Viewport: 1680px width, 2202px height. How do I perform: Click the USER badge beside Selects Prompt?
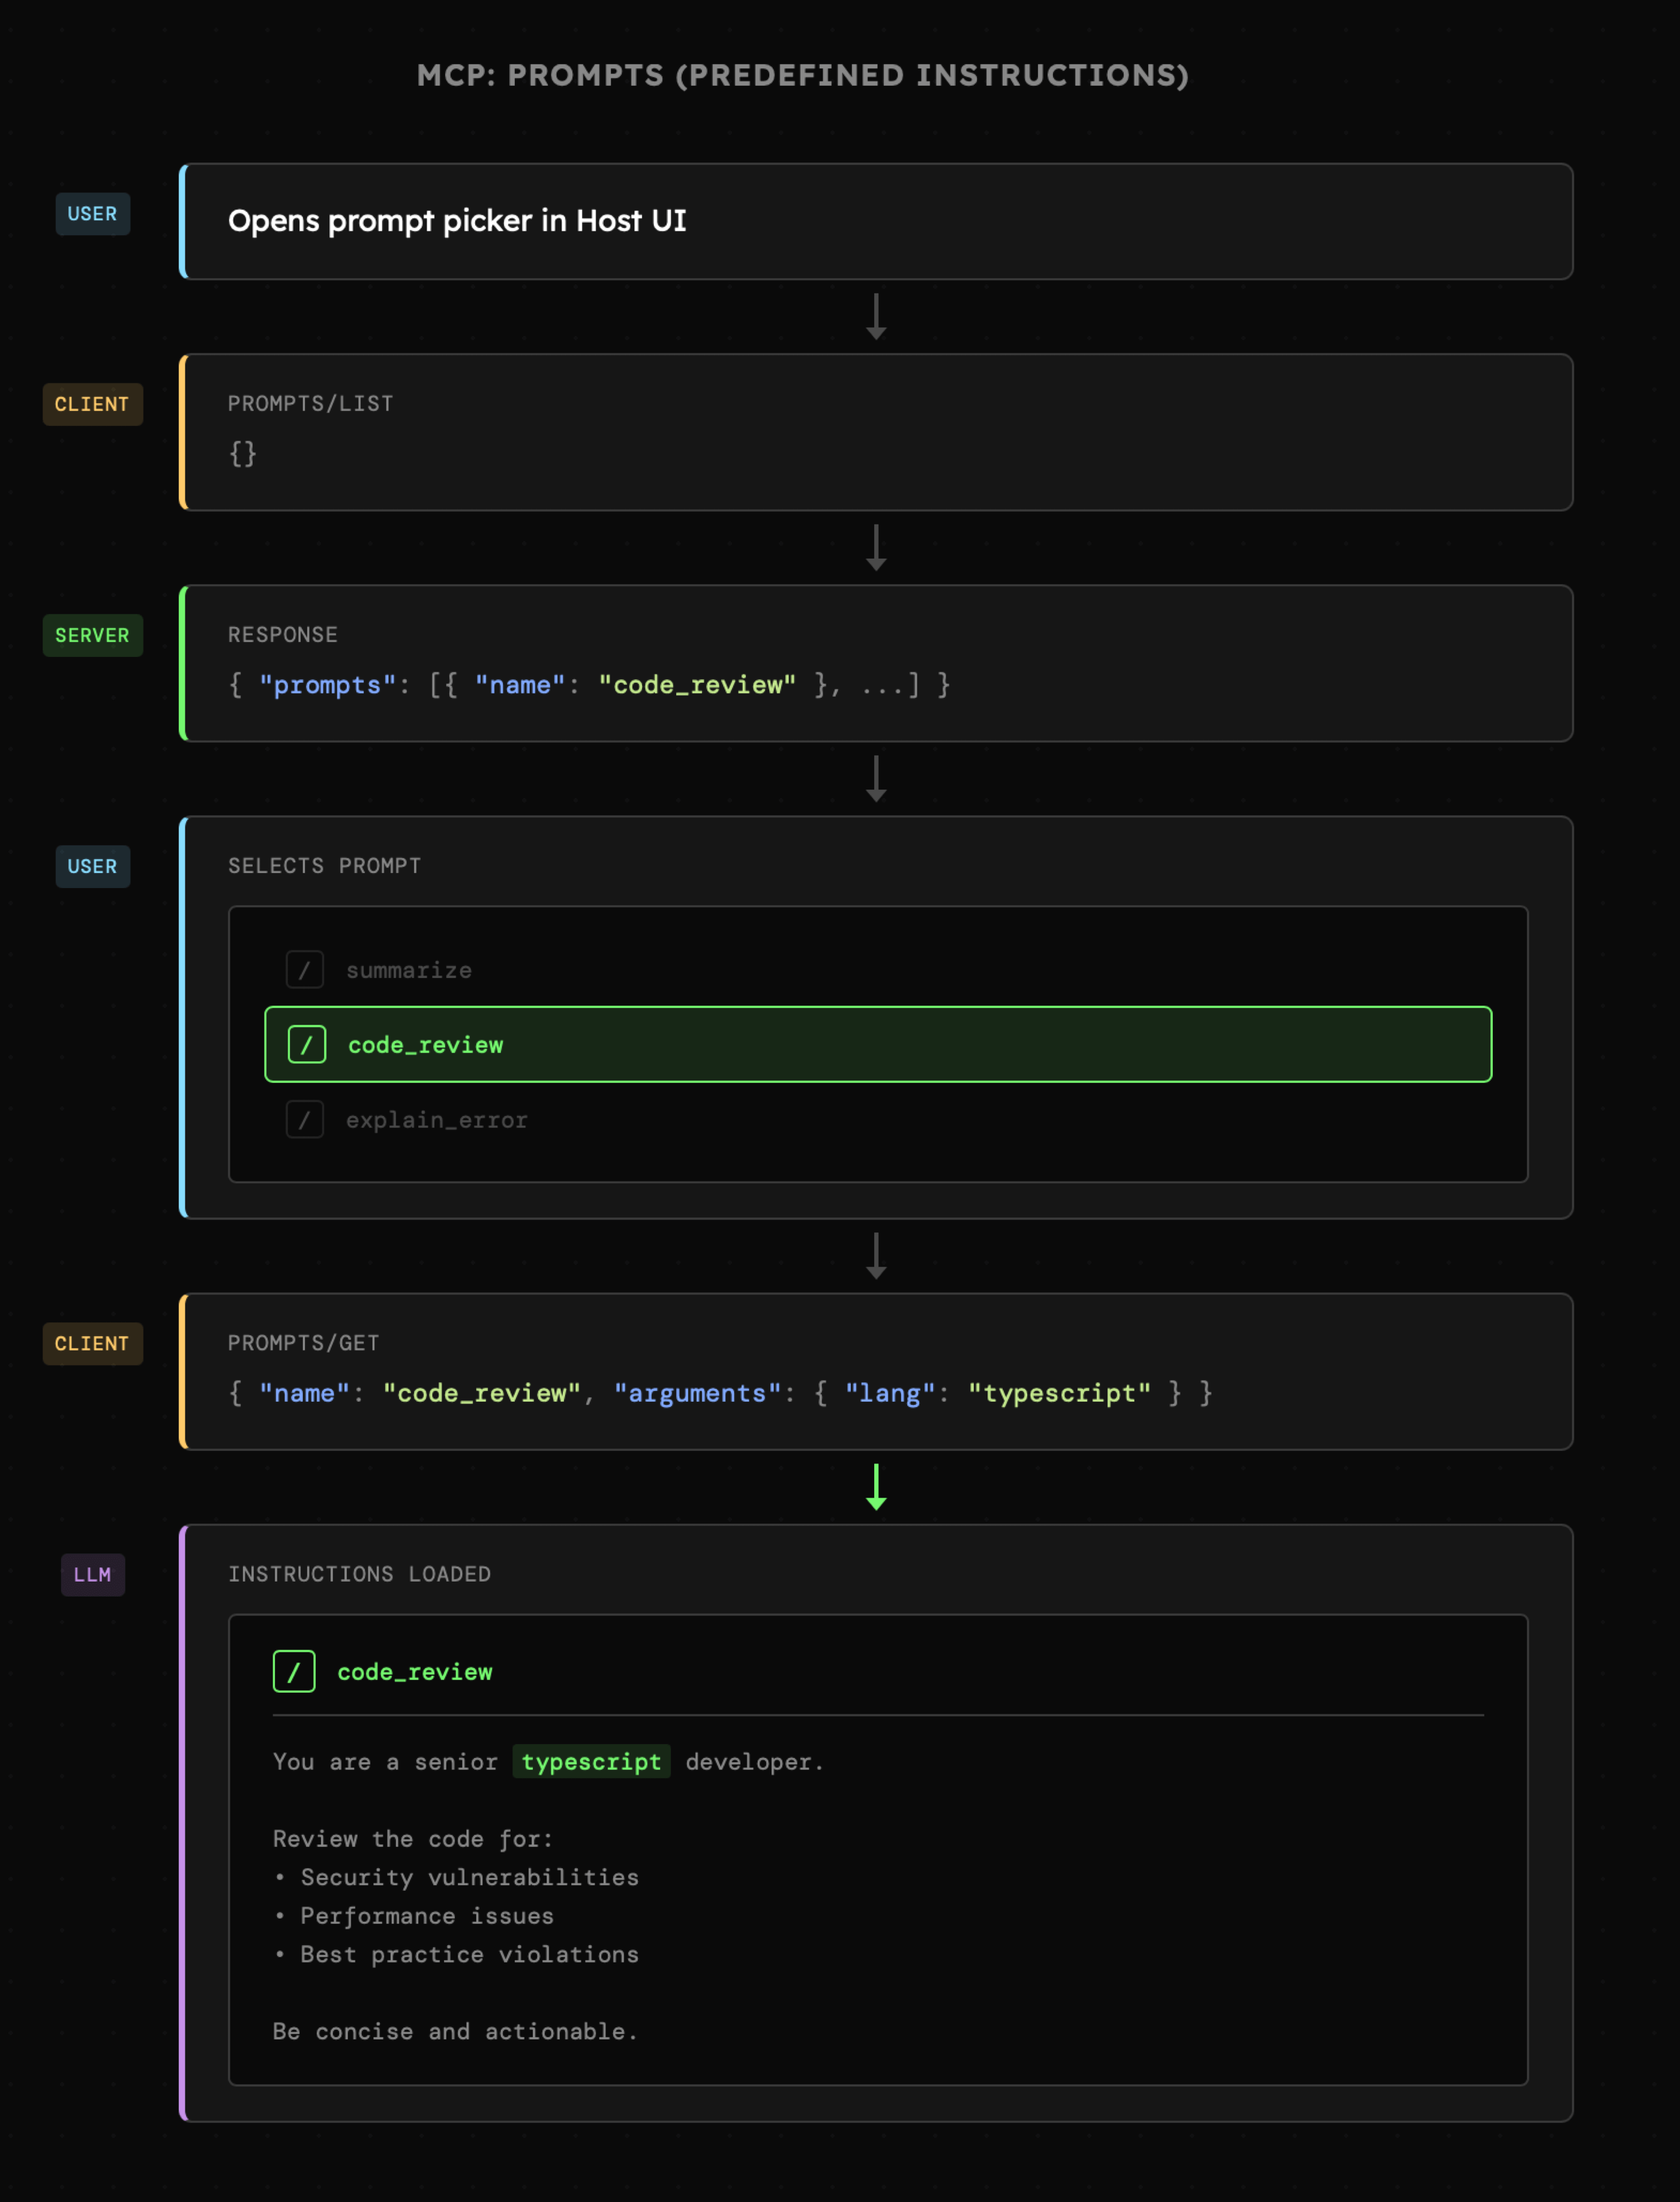(92, 866)
